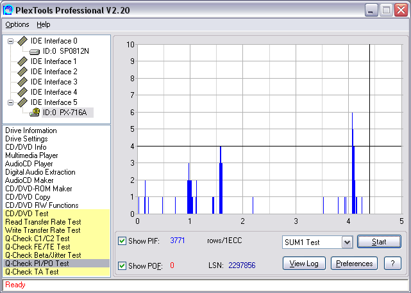Click the IDE Interface 0 chip icon
The height and width of the screenshot is (293, 411).
pyautogui.click(x=22, y=41)
